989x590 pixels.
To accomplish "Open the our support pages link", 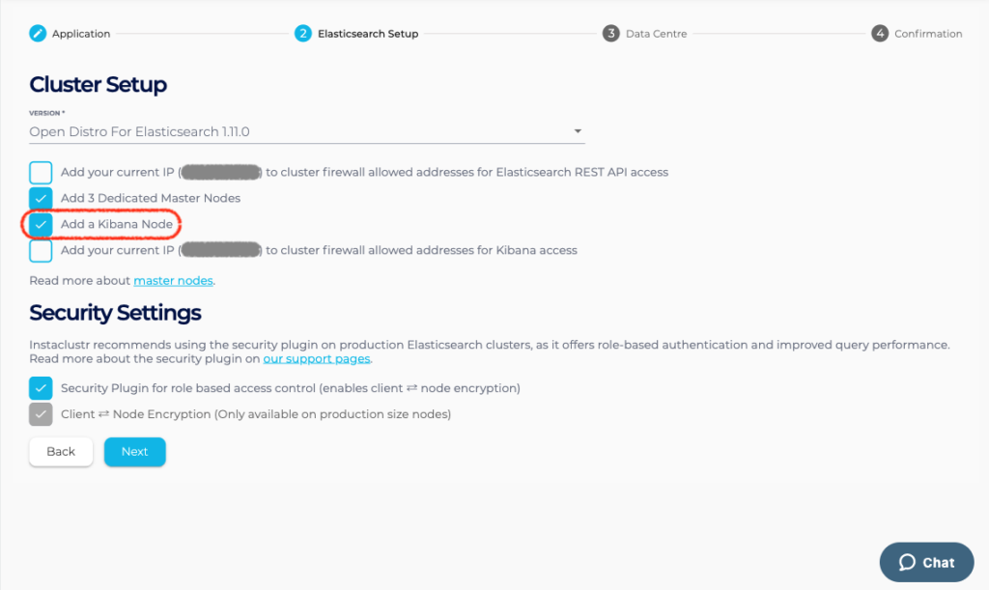I will point(316,359).
